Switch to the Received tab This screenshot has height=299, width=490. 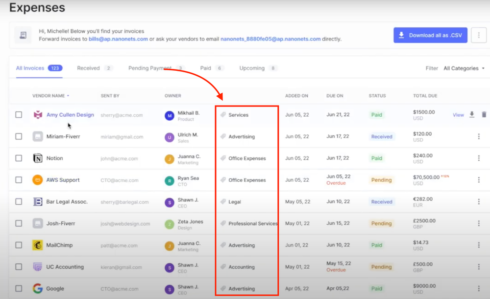pyautogui.click(x=88, y=68)
